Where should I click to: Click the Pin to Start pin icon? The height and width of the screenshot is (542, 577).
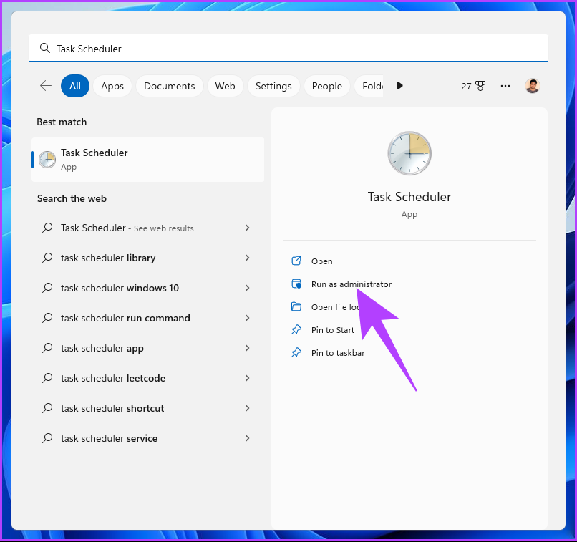click(296, 329)
